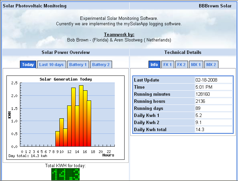Image resolution: width=238 pixels, height=181 pixels.
Task: Click the first bar at hour 9
Action: coord(57,139)
